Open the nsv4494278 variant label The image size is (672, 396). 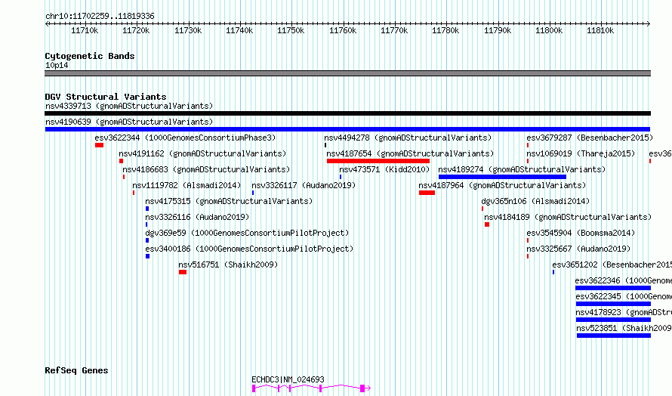(408, 138)
